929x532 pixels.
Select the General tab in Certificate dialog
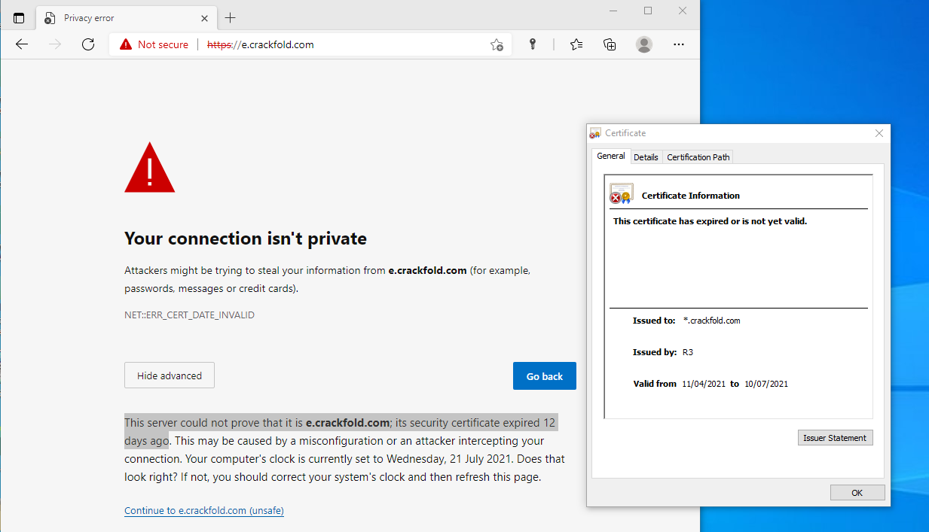(x=611, y=156)
